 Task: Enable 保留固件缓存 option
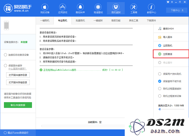5,66
